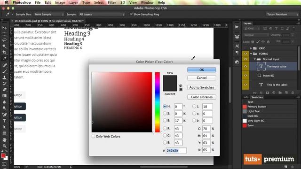
Task: Select the Gradient tool
Action: [x=4, y=96]
